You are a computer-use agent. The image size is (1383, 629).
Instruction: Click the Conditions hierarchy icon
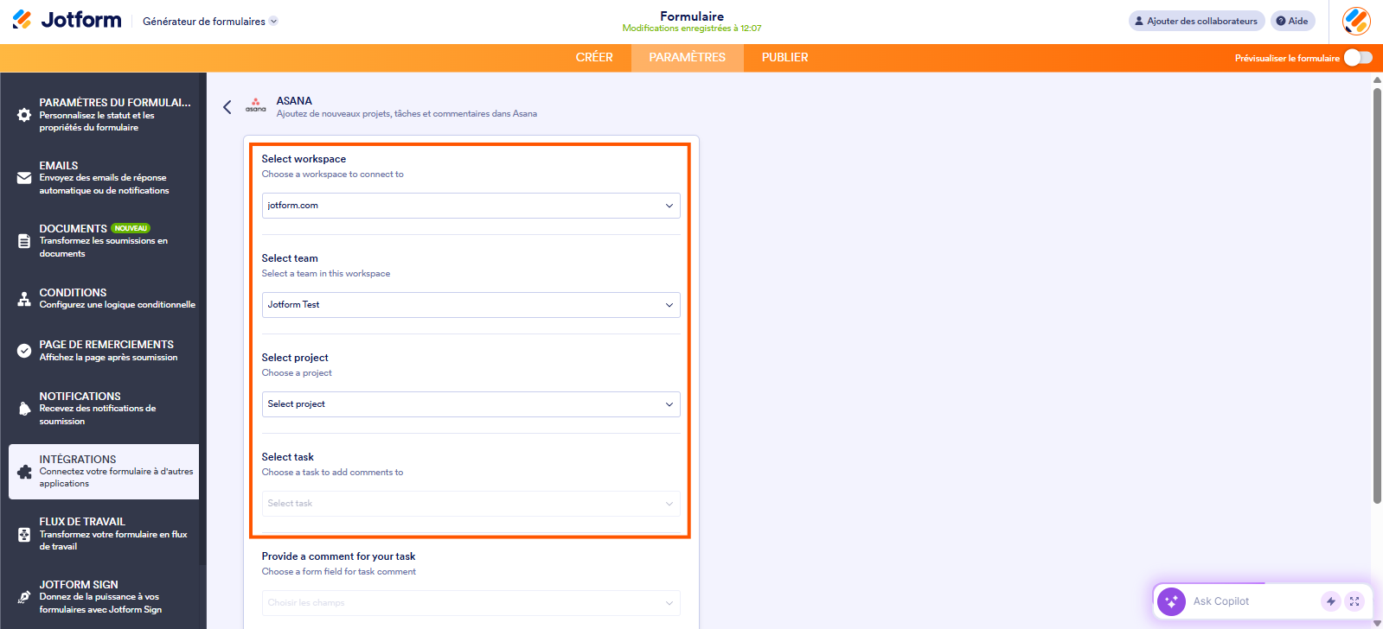click(x=24, y=299)
